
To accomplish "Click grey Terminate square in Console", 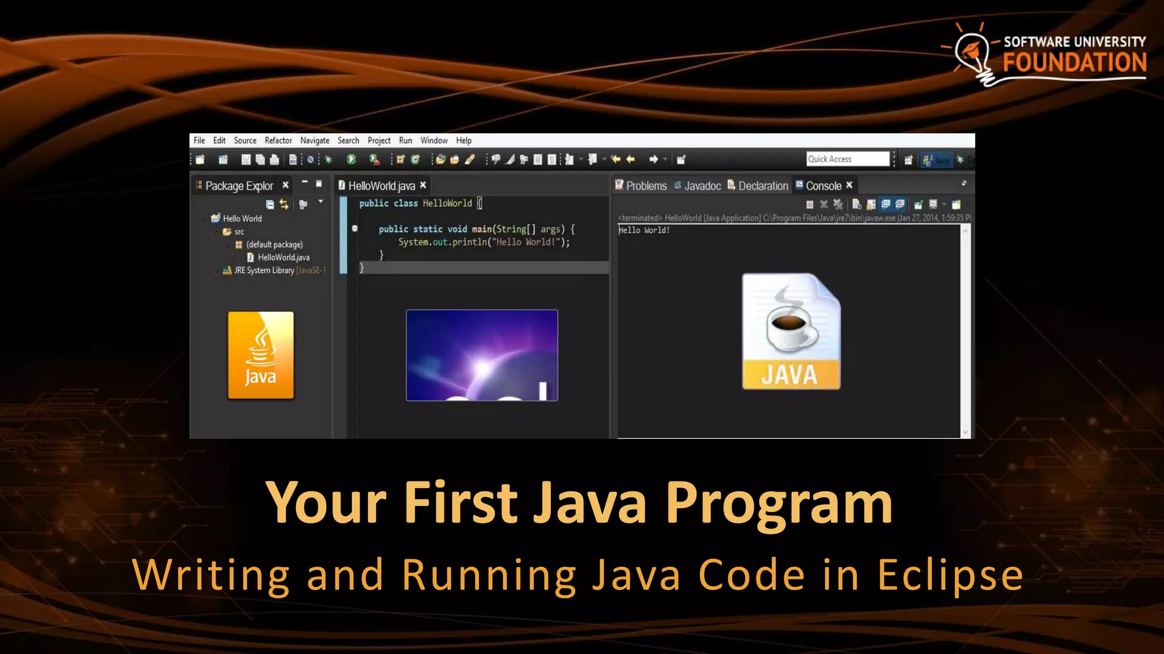I will (x=810, y=204).
